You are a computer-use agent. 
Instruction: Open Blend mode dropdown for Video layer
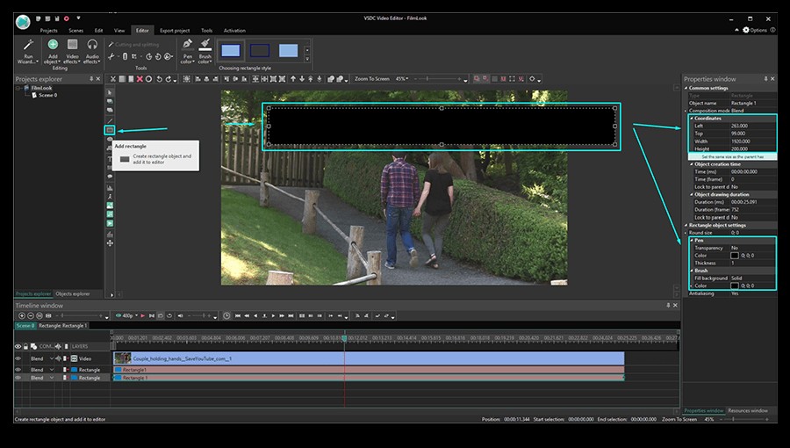(52, 358)
